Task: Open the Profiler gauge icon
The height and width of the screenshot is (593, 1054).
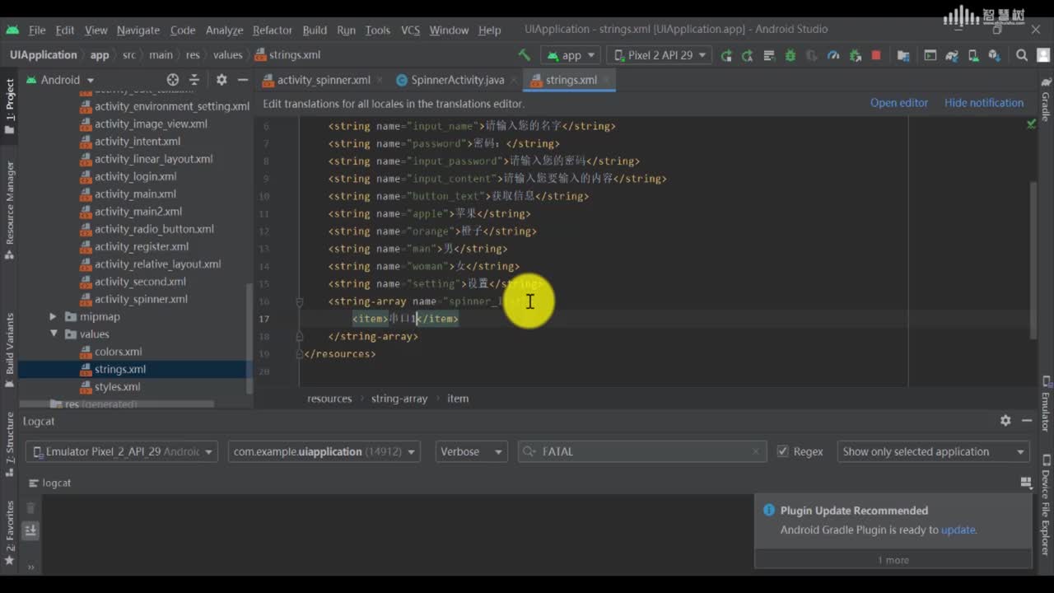Action: [833, 55]
